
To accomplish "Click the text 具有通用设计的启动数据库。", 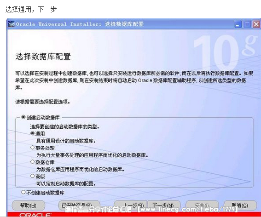I will 66,141.
